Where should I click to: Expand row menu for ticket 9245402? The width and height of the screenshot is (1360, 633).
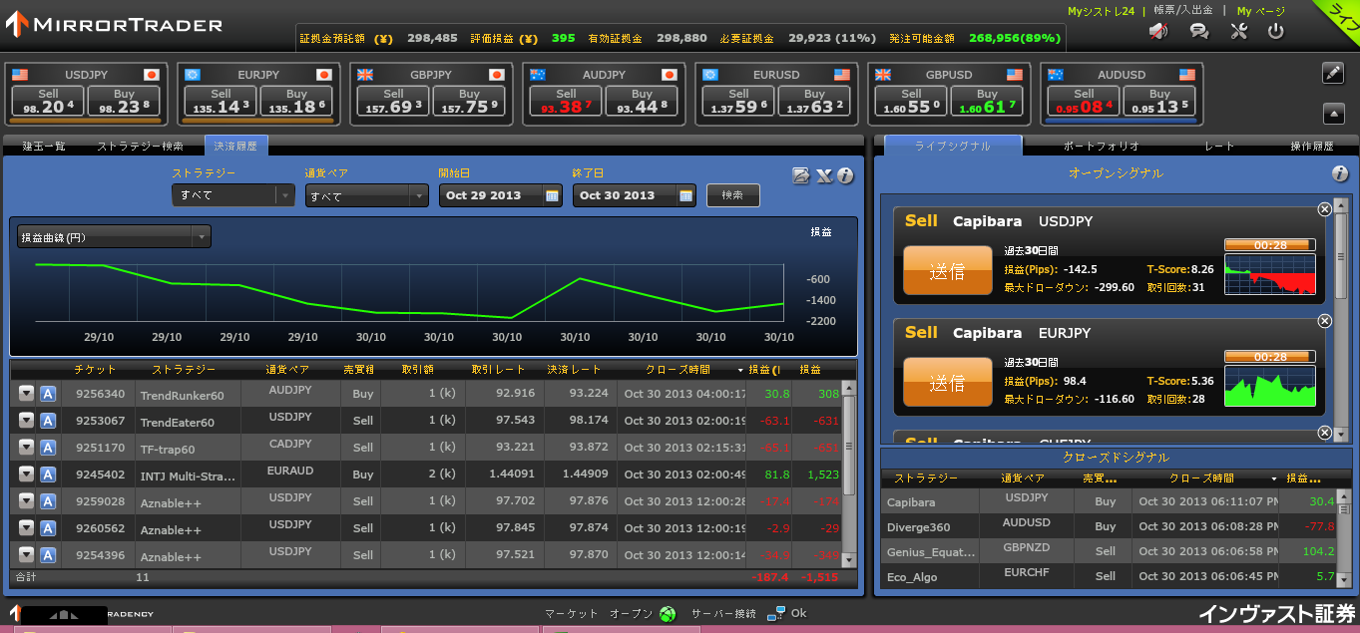pyautogui.click(x=26, y=475)
